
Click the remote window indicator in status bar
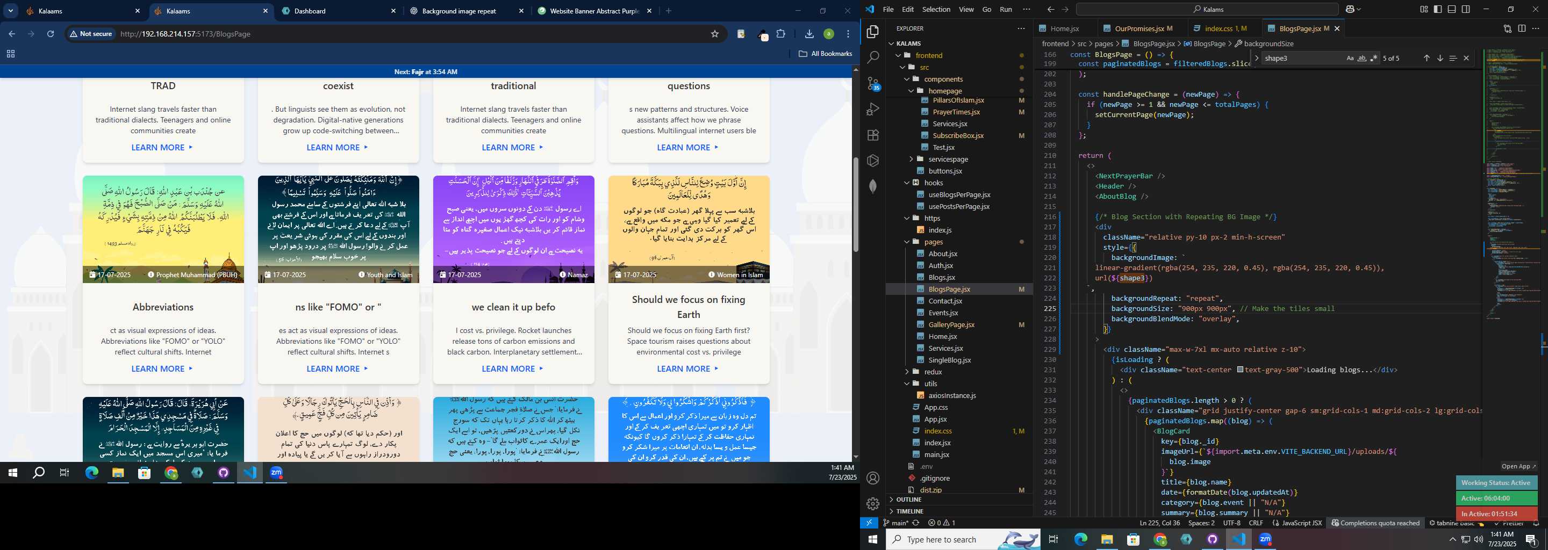click(x=869, y=523)
